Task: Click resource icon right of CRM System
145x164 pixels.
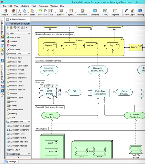Action: [59, 91]
